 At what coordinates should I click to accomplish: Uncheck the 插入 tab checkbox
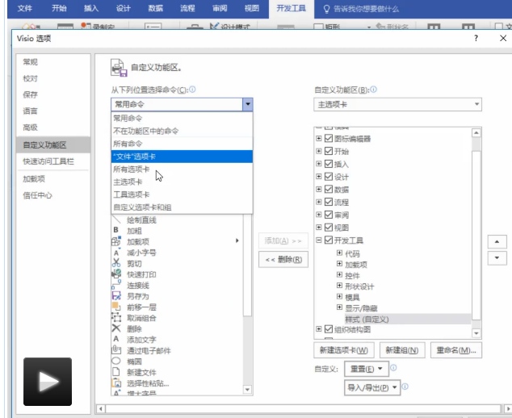click(x=329, y=164)
